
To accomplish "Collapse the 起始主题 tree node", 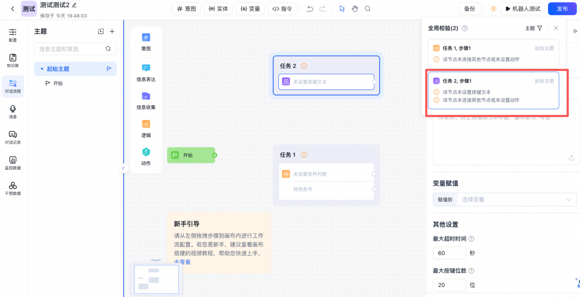I will (42, 68).
